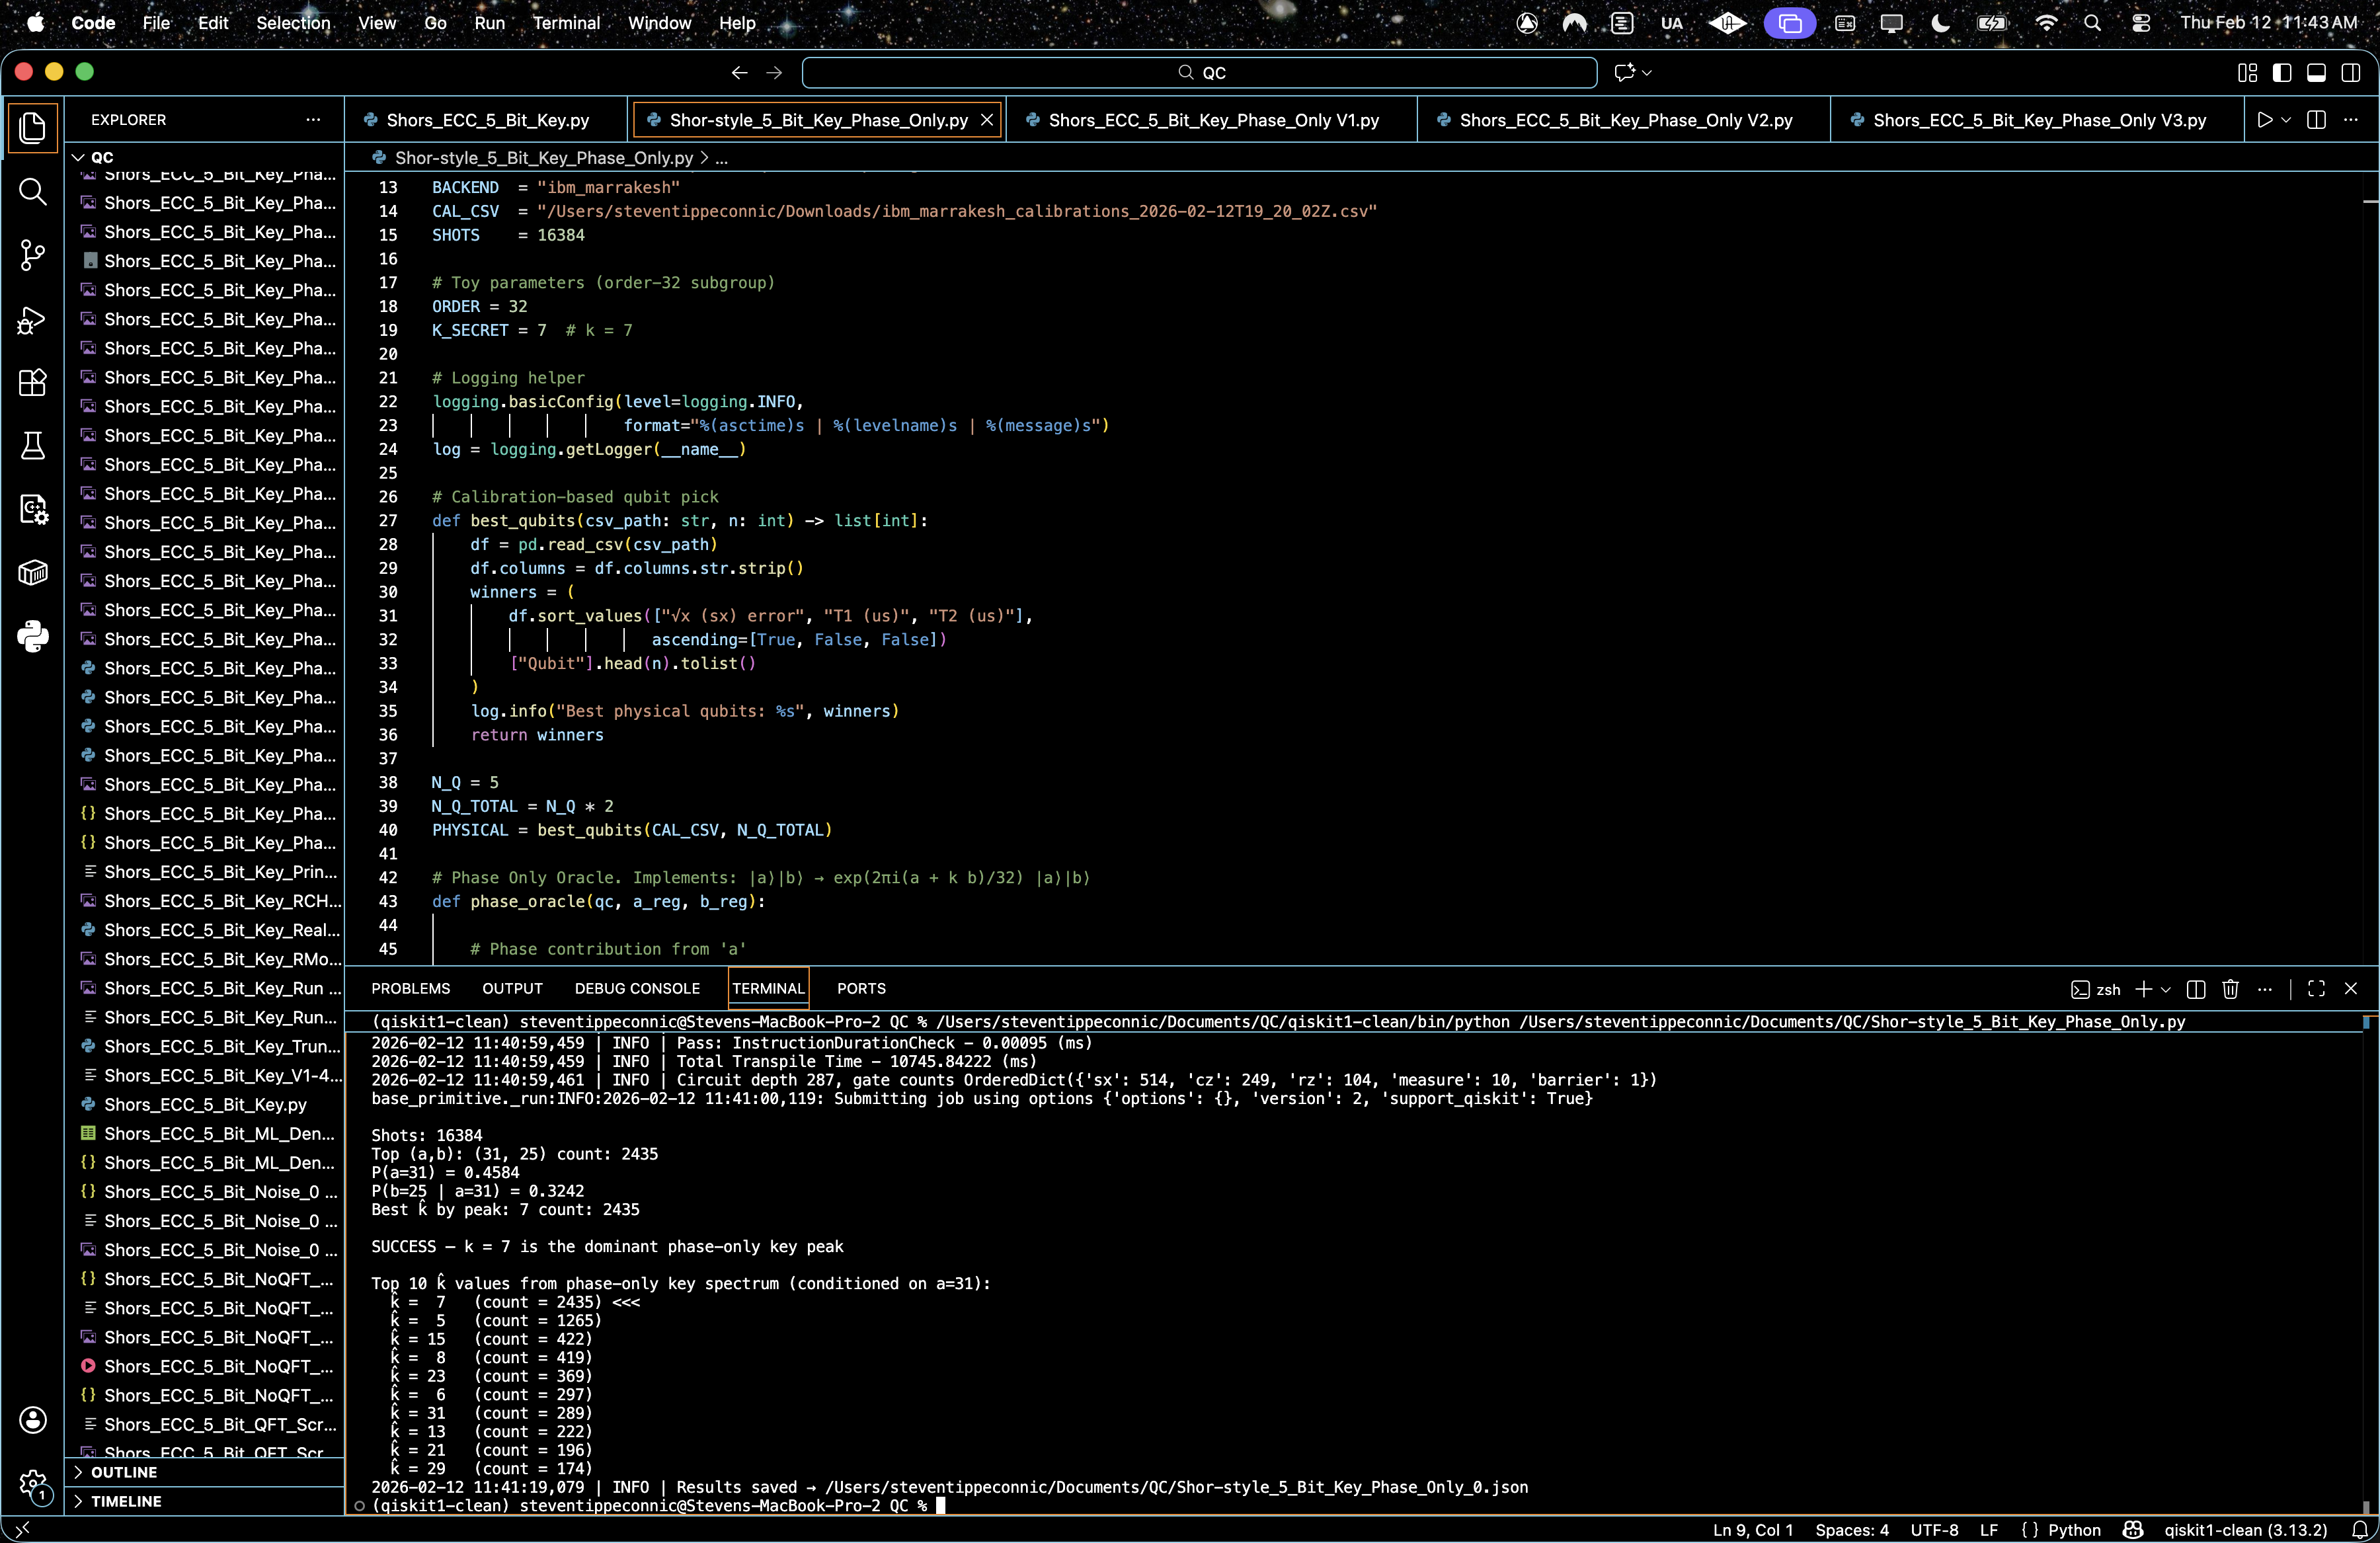The image size is (2380, 1543).
Task: Split the editor right
Action: [x=2316, y=120]
